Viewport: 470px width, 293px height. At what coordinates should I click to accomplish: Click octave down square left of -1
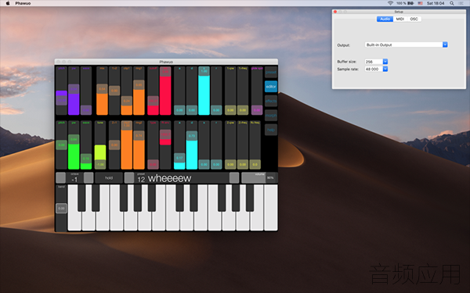(x=61, y=177)
